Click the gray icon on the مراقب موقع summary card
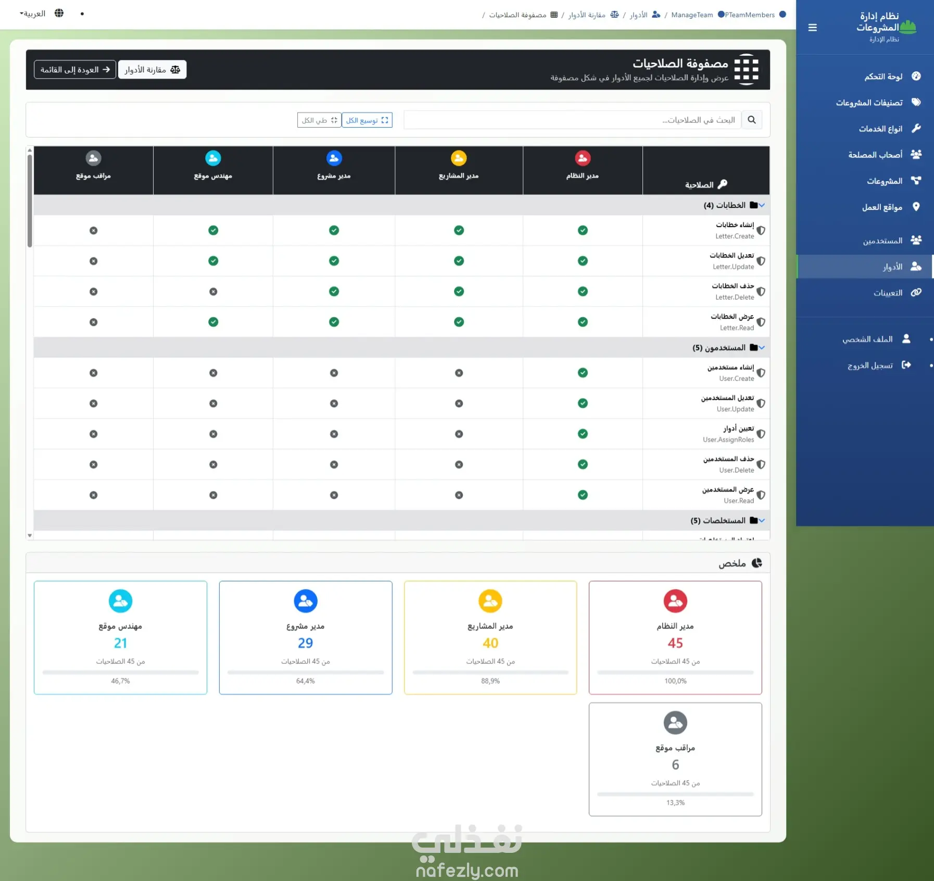934x881 pixels. click(675, 723)
